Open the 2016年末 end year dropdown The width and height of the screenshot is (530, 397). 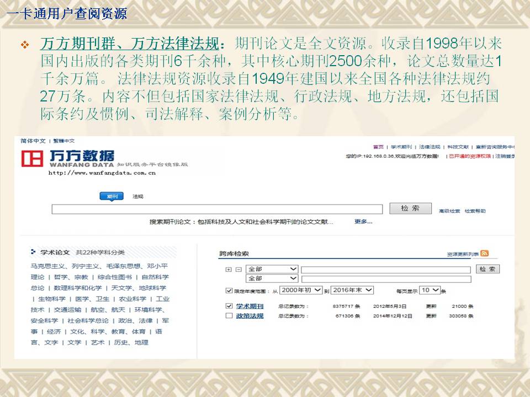click(x=352, y=290)
